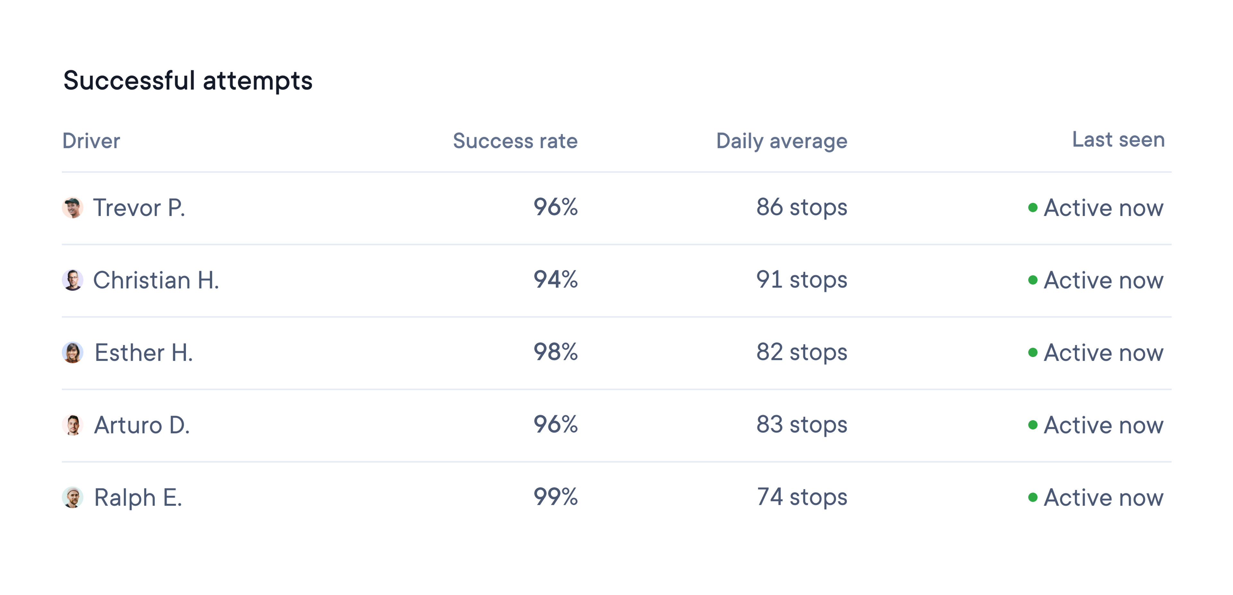Click Christian H.'s profile avatar
This screenshot has width=1233, height=595.
(73, 280)
